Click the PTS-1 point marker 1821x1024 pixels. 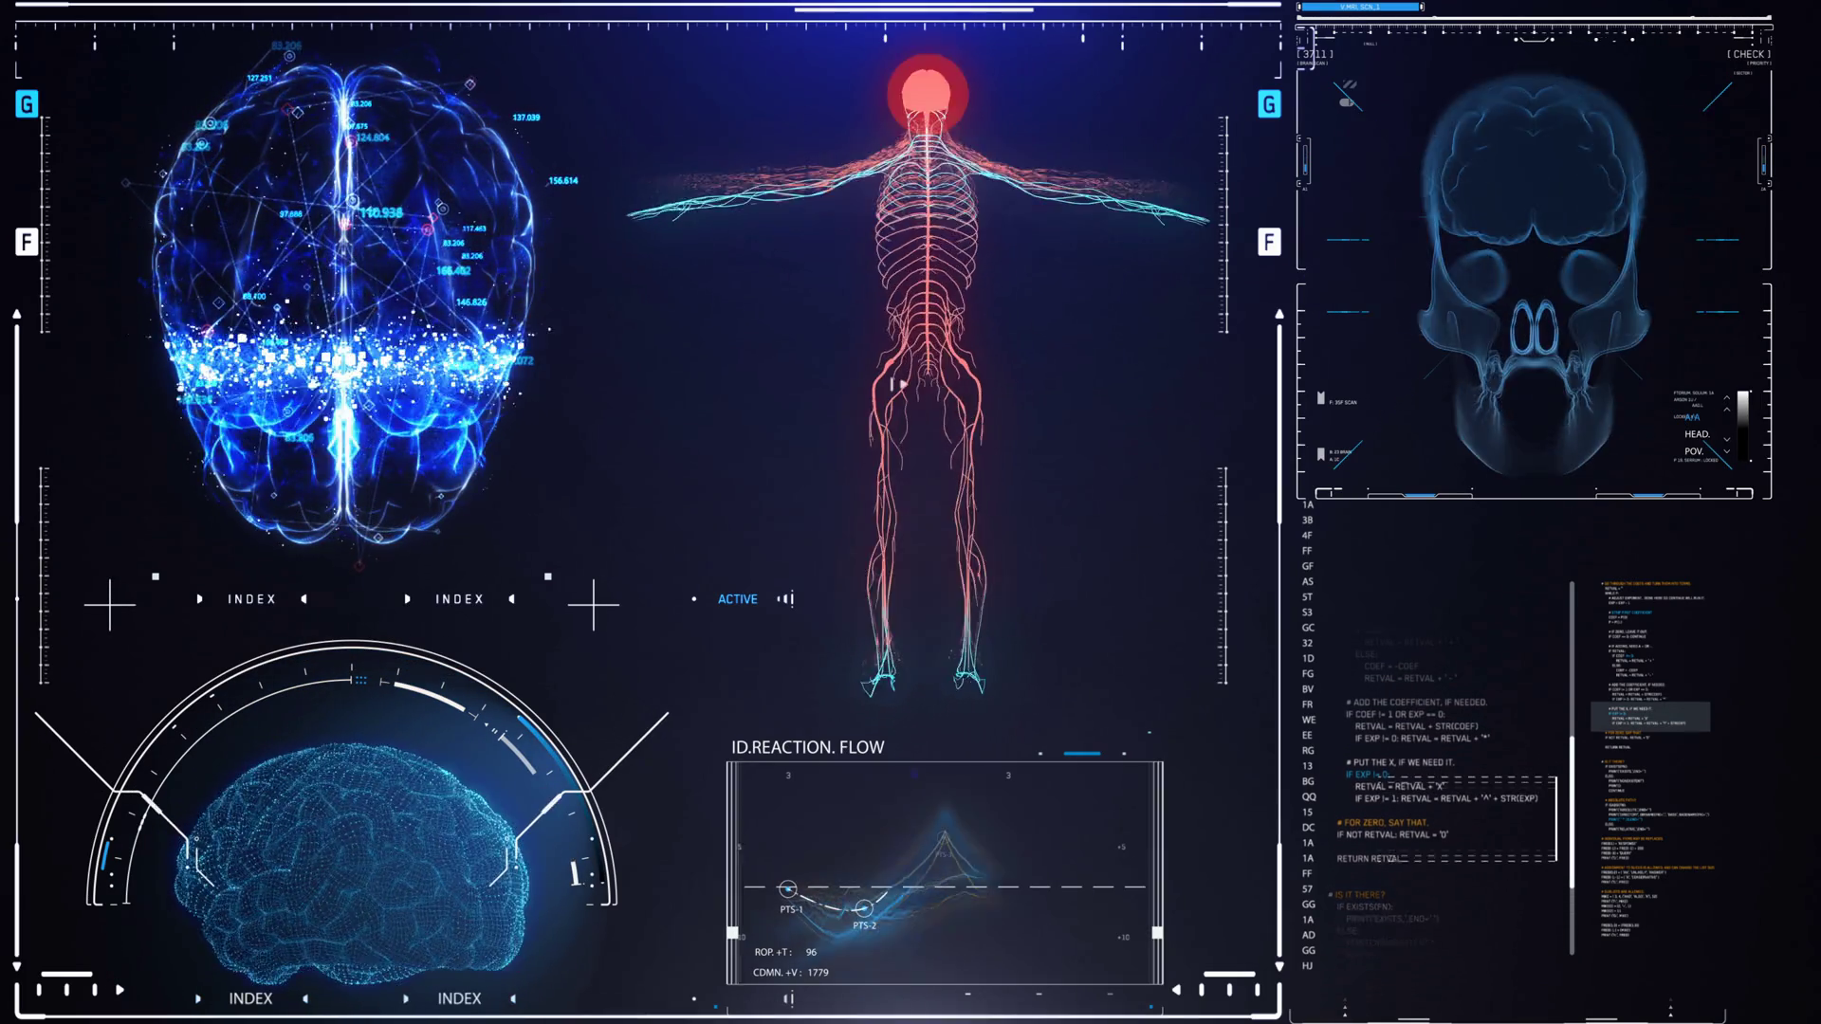click(787, 888)
